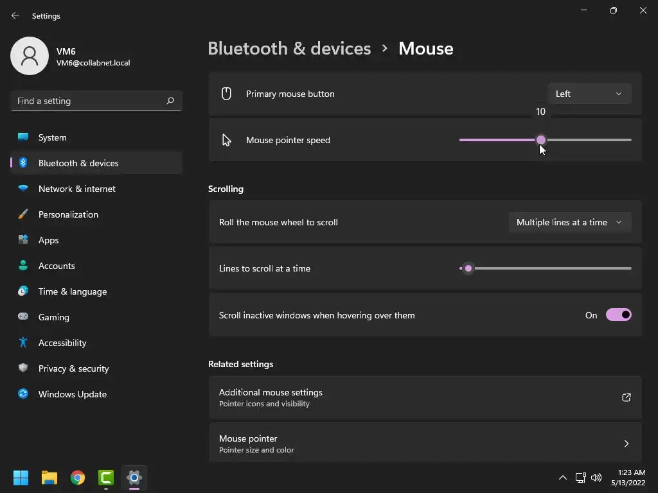The height and width of the screenshot is (493, 658).
Task: Open File Explorer from taskbar
Action: [x=49, y=478]
